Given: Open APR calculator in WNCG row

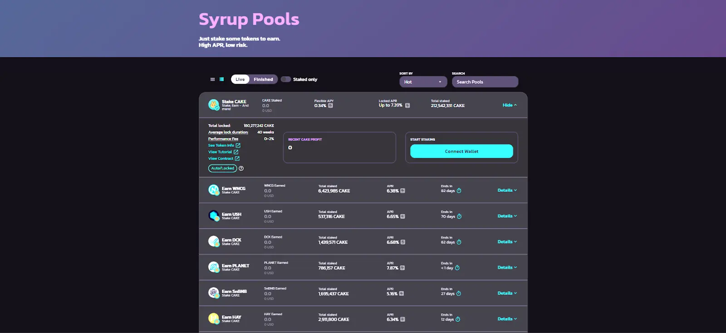Looking at the screenshot, I should click(402, 191).
